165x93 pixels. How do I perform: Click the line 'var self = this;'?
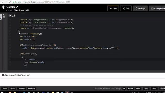28,37
